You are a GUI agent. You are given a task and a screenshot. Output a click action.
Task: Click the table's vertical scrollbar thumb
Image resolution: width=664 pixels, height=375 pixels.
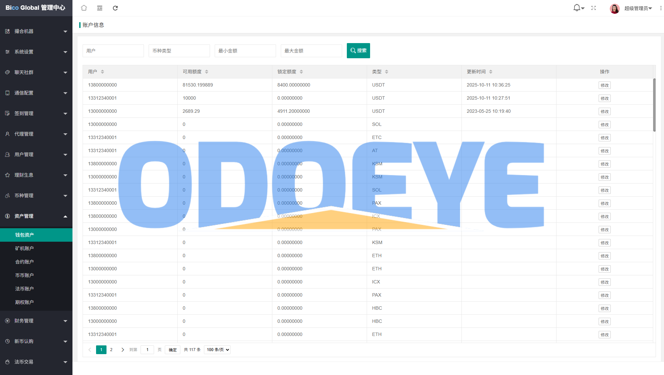pyautogui.click(x=654, y=105)
